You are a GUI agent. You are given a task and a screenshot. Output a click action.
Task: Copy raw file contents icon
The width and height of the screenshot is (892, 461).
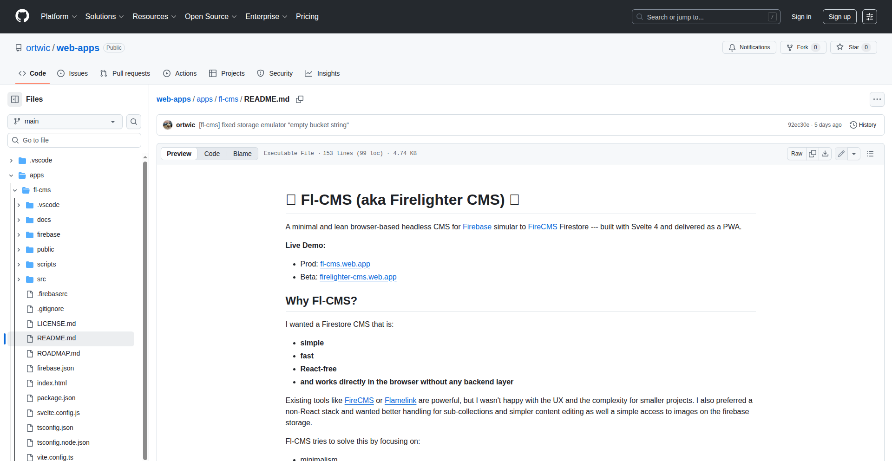click(812, 153)
